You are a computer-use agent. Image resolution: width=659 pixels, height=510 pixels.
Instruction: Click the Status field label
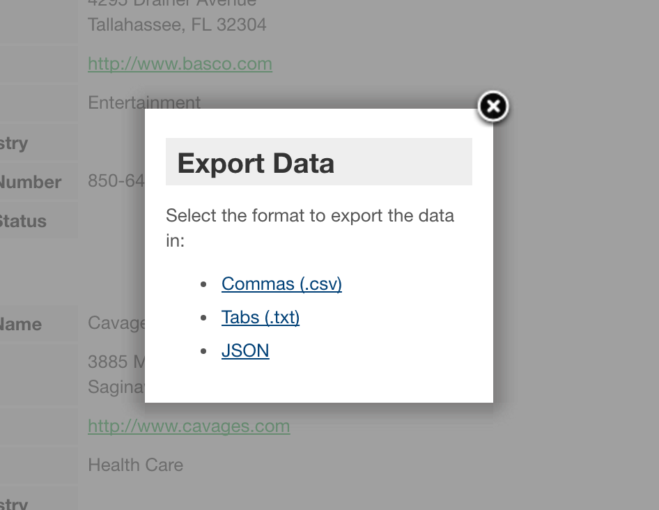(22, 222)
